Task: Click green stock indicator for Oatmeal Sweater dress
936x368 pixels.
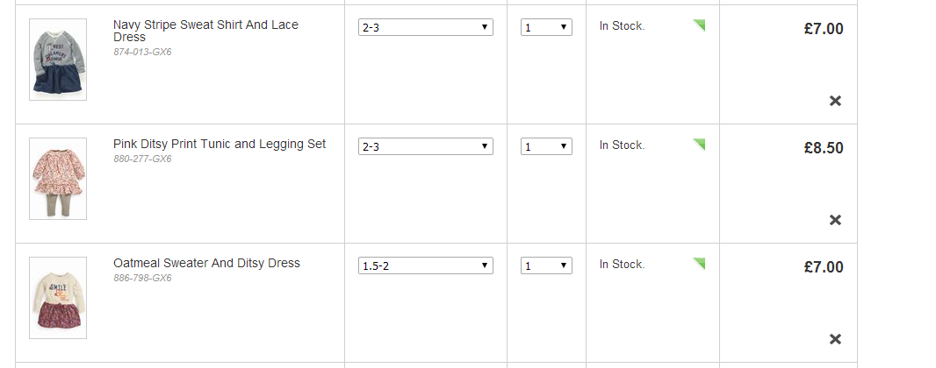Action: click(x=700, y=263)
